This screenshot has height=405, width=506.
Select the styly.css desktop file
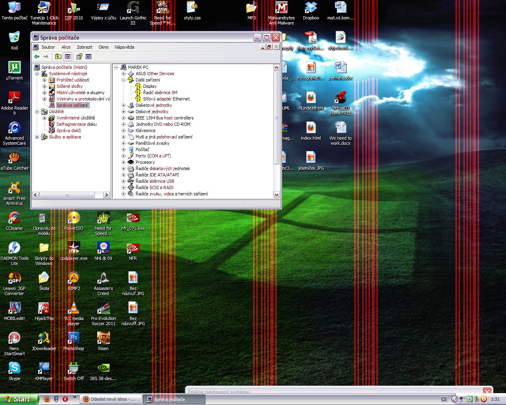[192, 11]
